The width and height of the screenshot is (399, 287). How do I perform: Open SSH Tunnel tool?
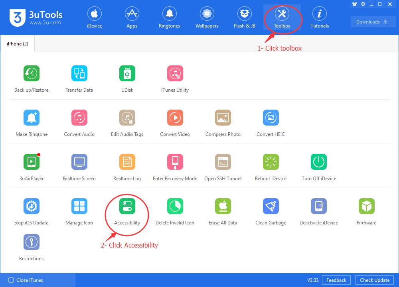pos(223,162)
